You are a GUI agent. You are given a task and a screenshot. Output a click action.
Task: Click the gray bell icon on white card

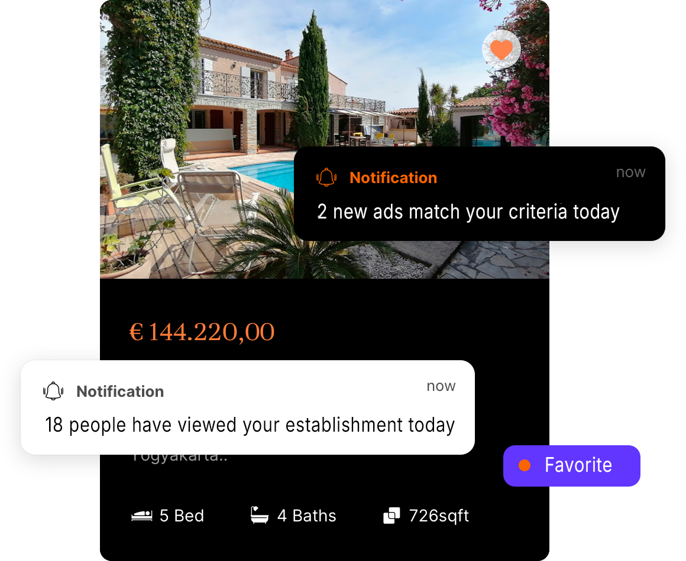pos(53,390)
